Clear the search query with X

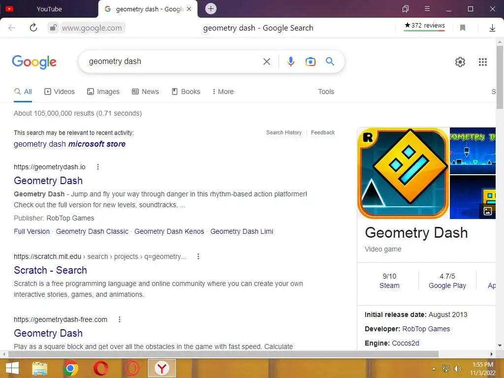click(266, 62)
